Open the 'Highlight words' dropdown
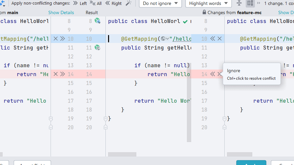Image resolution: width=294 pixels, height=165 pixels. (x=208, y=3)
